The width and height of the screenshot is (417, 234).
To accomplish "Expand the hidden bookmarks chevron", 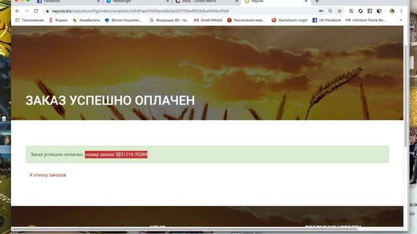I will click(401, 20).
